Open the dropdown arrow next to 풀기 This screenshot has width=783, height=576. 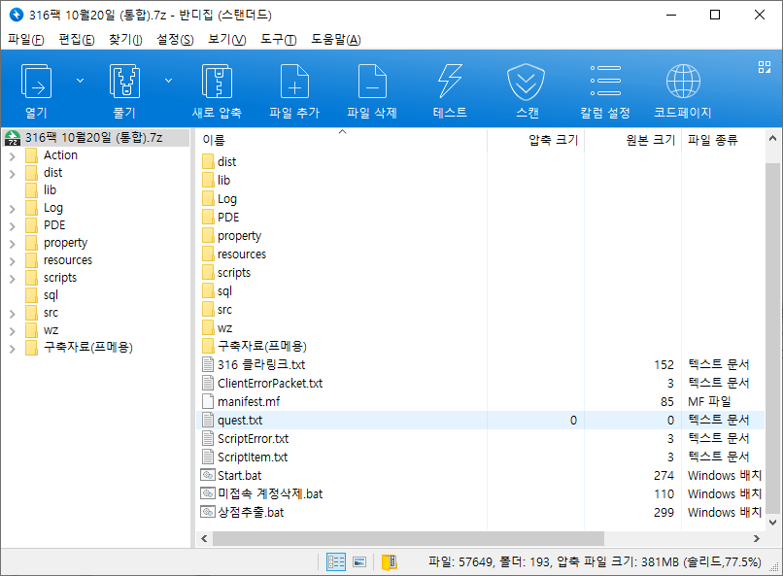[169, 81]
